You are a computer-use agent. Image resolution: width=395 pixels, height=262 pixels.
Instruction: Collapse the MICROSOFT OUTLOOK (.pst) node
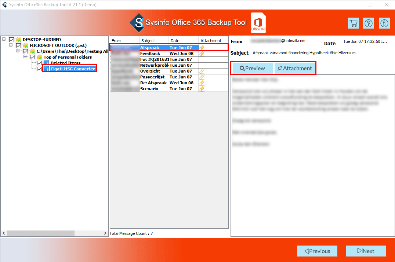[11, 45]
